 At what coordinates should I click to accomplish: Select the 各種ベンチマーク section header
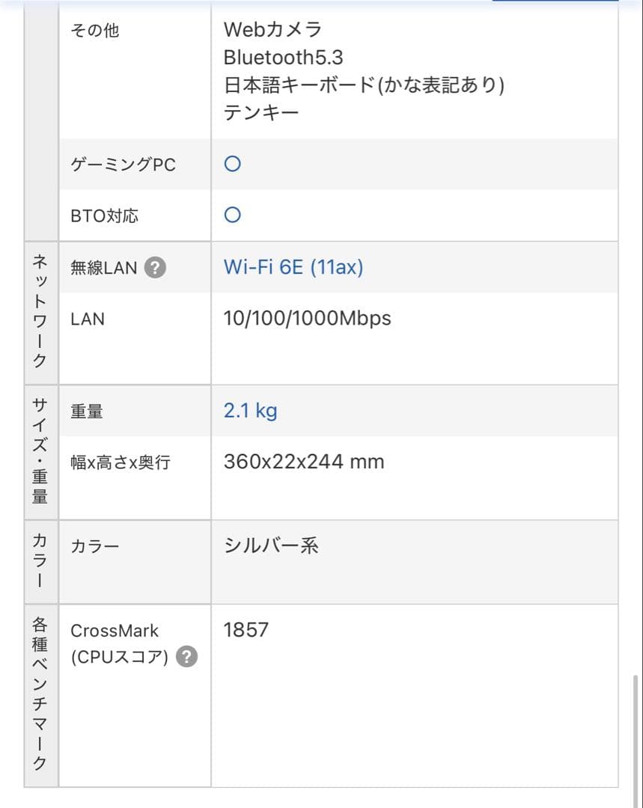click(x=40, y=694)
